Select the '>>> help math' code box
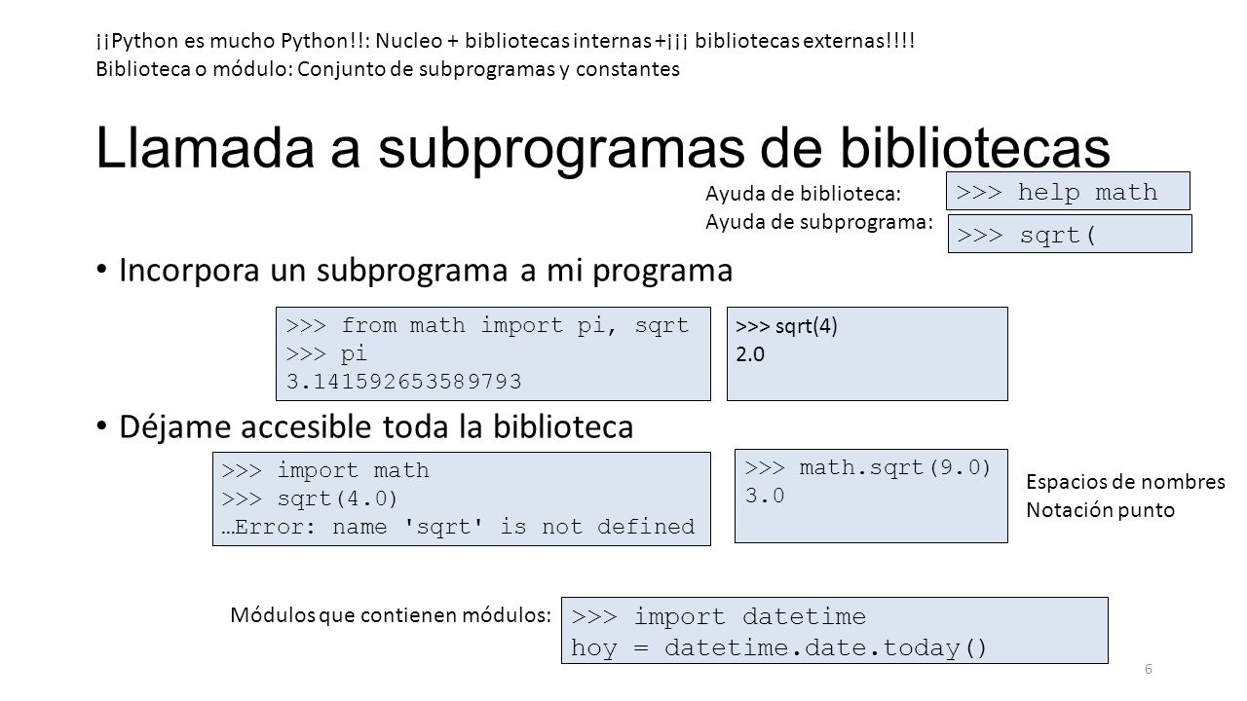This screenshot has height=701, width=1247. coord(1070,191)
